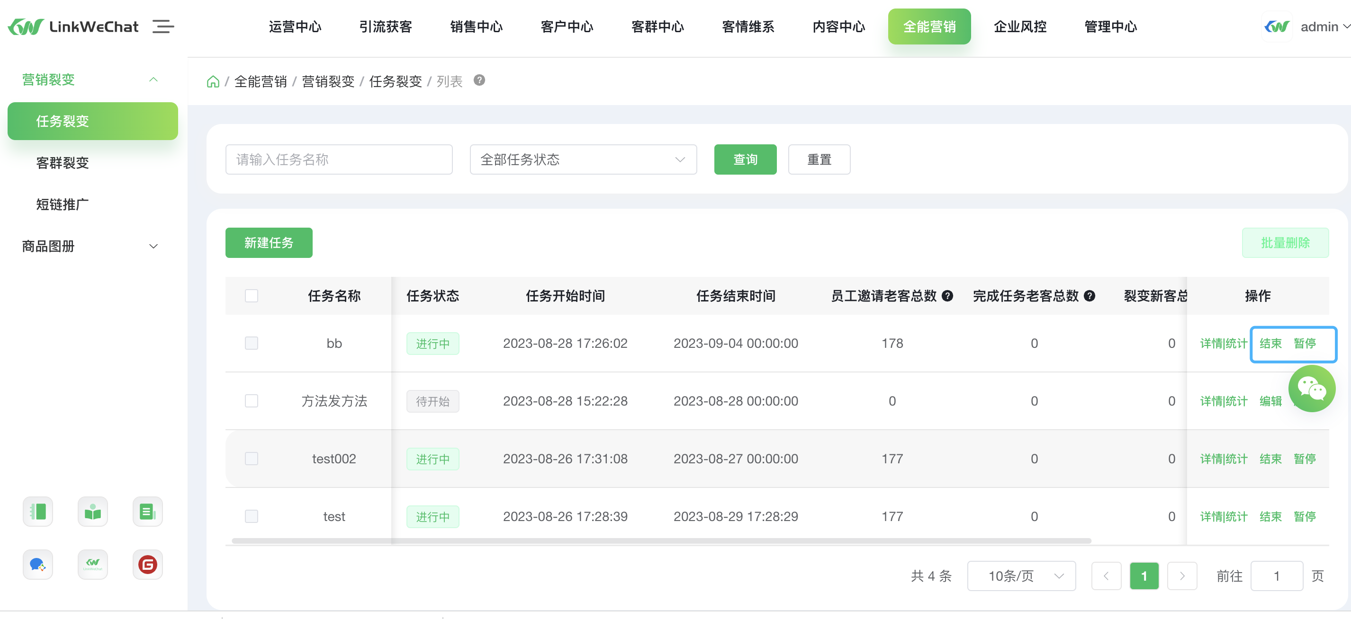Screen dimensions: 1351x619
Task: Click the 新建任务 button
Action: pos(268,243)
